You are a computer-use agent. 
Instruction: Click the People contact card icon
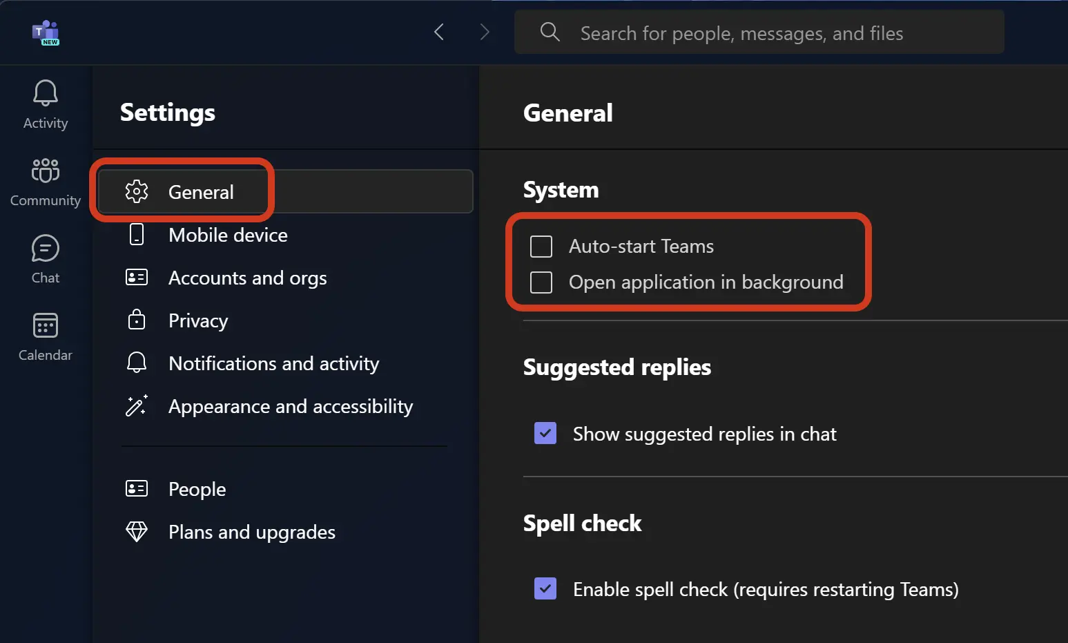point(137,488)
